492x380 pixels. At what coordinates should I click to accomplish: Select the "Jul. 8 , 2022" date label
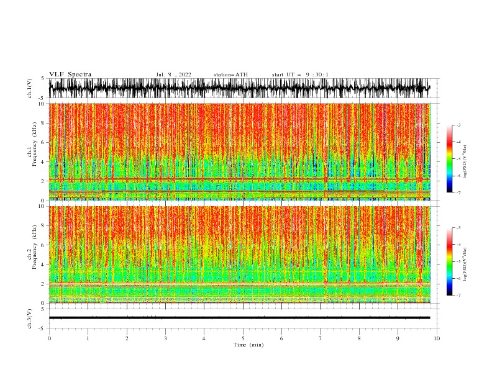click(173, 75)
